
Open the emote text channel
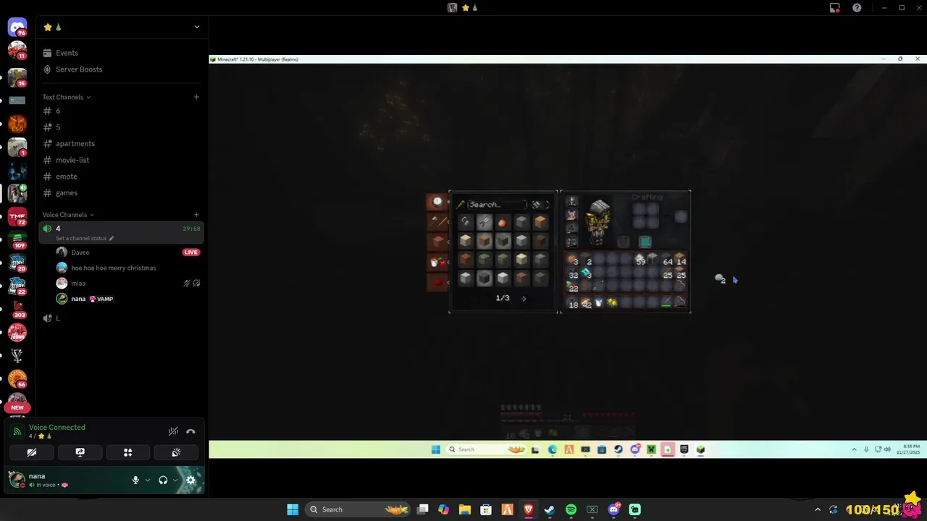121,177
